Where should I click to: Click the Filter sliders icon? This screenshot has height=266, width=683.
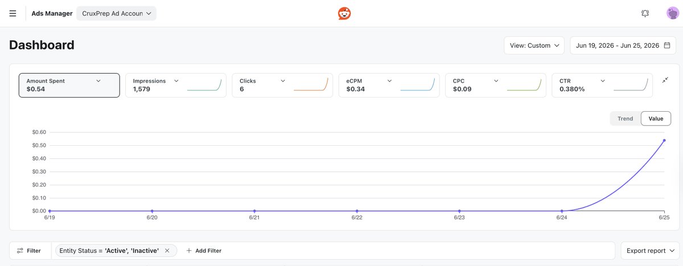click(20, 250)
